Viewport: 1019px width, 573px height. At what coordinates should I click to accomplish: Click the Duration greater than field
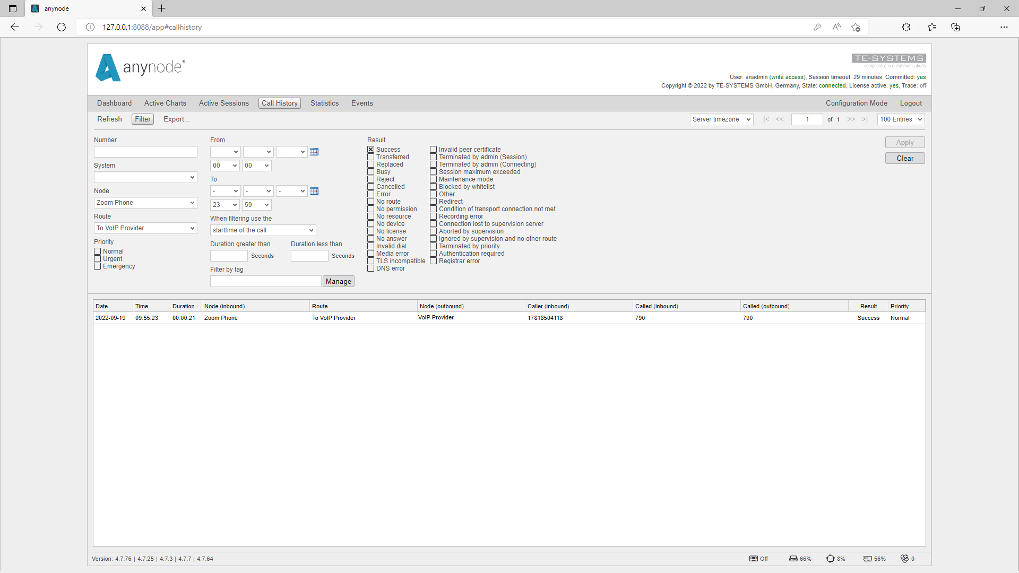[229, 256]
